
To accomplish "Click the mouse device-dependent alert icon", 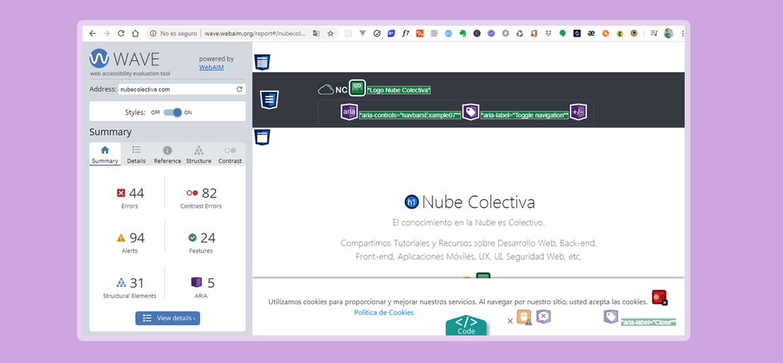I will click(x=524, y=317).
